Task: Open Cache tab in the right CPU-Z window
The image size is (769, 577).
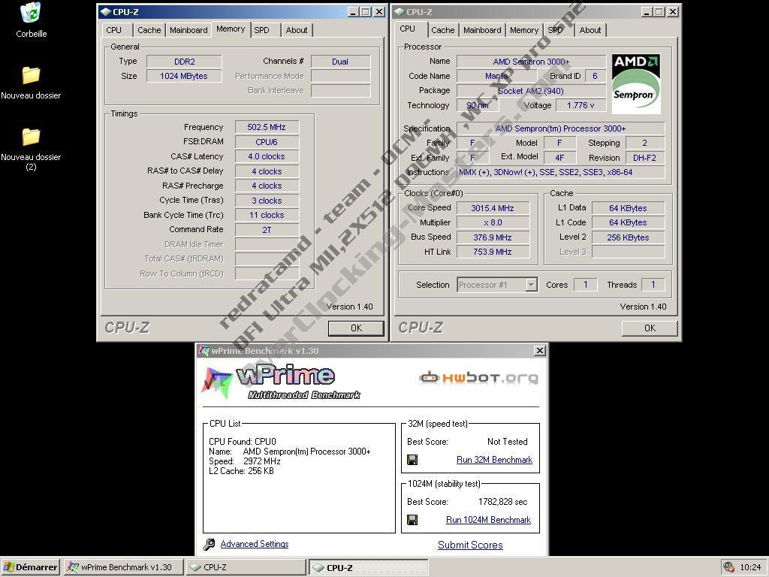Action: point(443,30)
